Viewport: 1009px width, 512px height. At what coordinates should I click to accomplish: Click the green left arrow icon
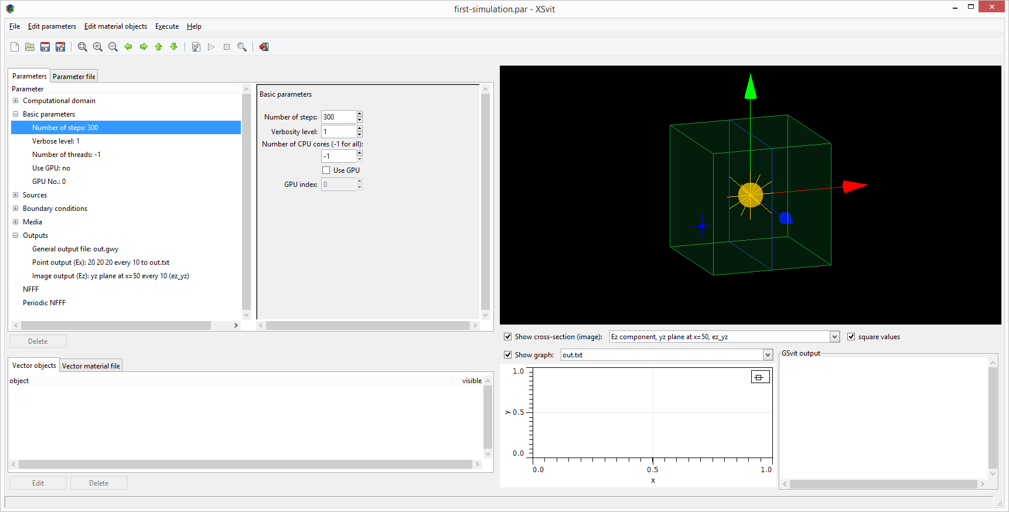click(128, 47)
